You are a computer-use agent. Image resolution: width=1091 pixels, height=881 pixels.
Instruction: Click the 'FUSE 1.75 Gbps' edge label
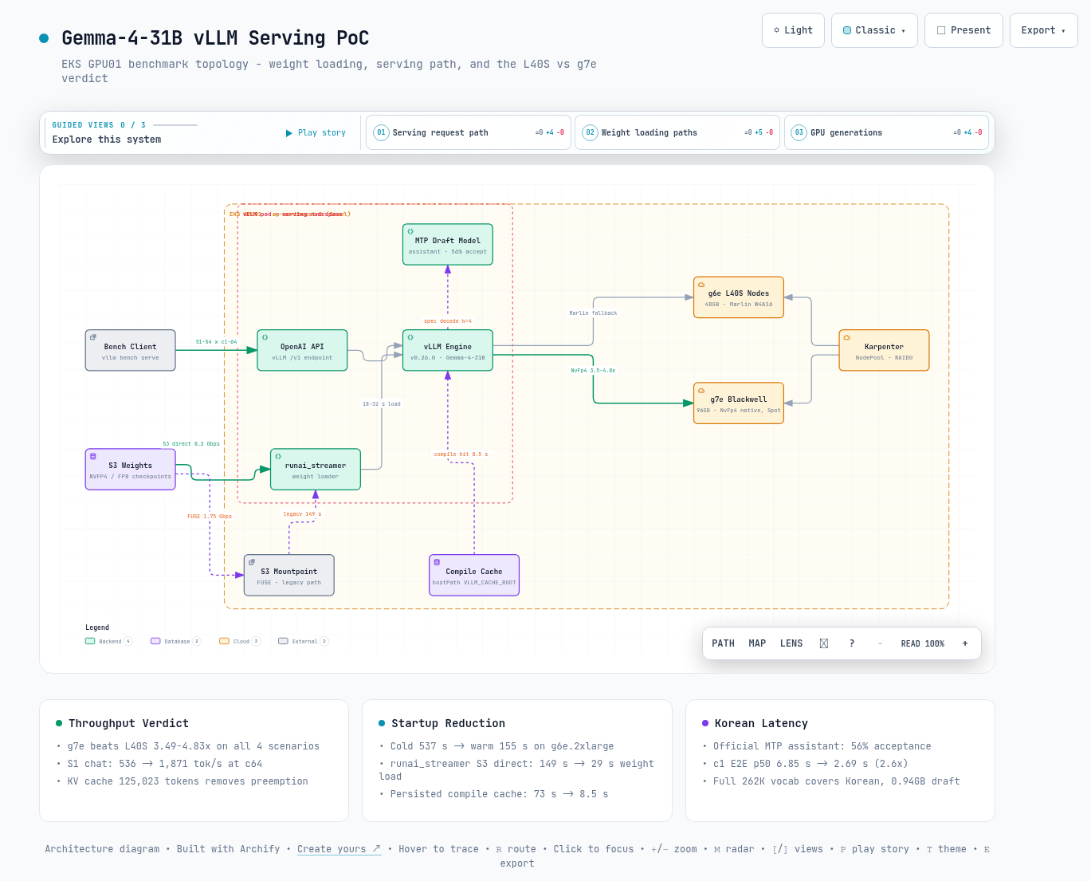click(x=210, y=517)
